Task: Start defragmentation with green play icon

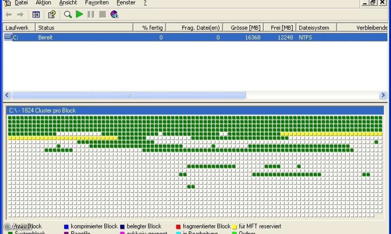Action: pyautogui.click(x=79, y=15)
